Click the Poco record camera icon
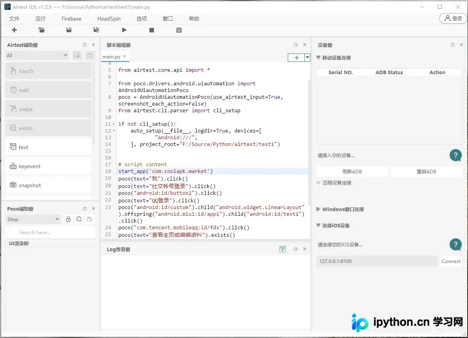Viewport: 468px width, 338px height. click(90, 219)
